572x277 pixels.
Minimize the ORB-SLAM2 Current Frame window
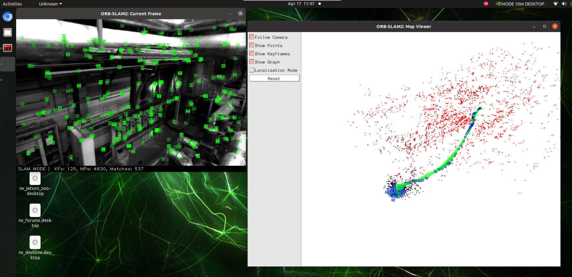click(x=230, y=14)
